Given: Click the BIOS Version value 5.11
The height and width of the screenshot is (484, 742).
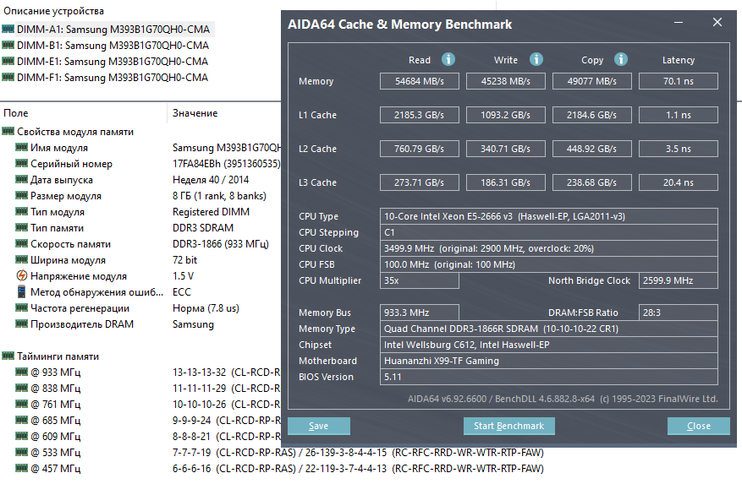Looking at the screenshot, I should point(549,377).
